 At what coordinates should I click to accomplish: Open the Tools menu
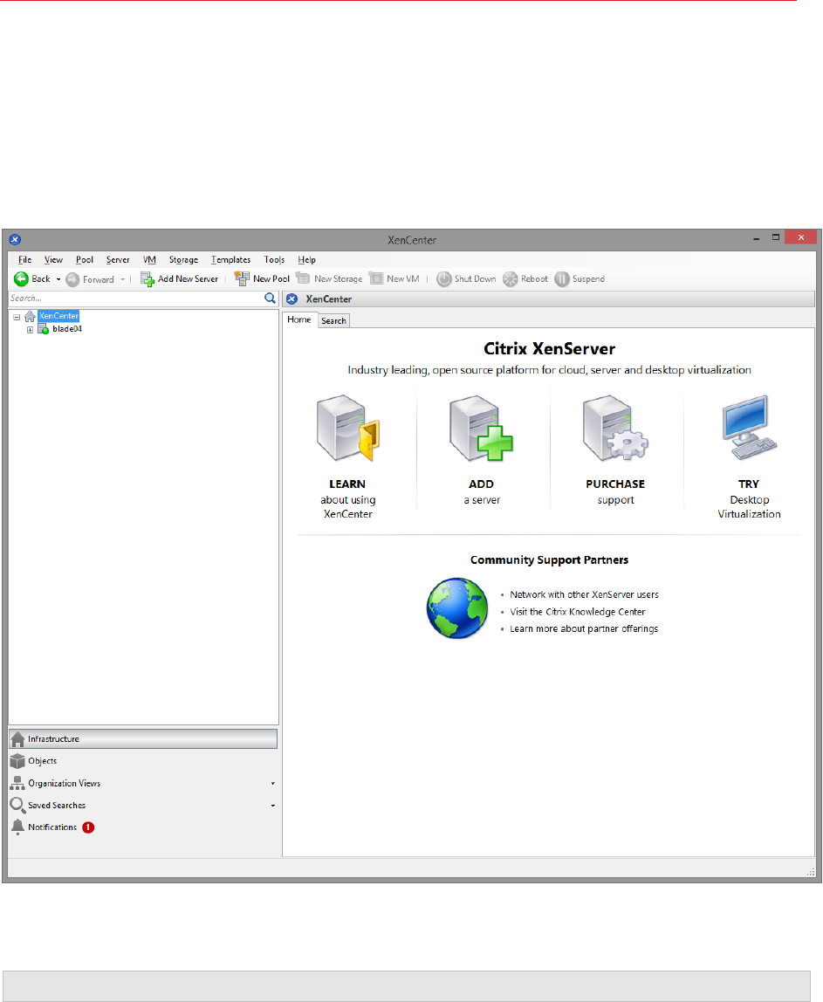[274, 260]
